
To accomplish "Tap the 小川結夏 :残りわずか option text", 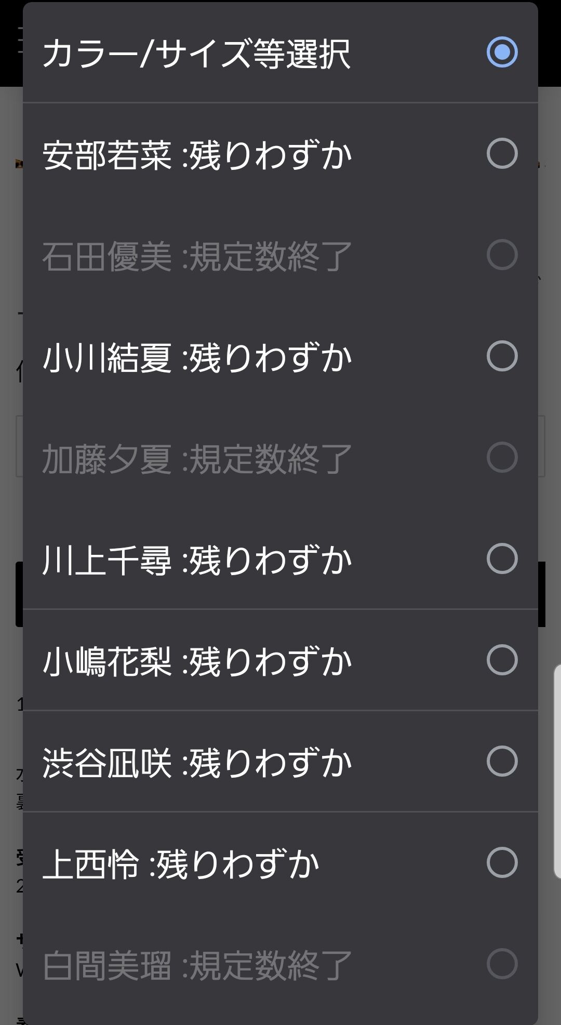I will point(197,357).
